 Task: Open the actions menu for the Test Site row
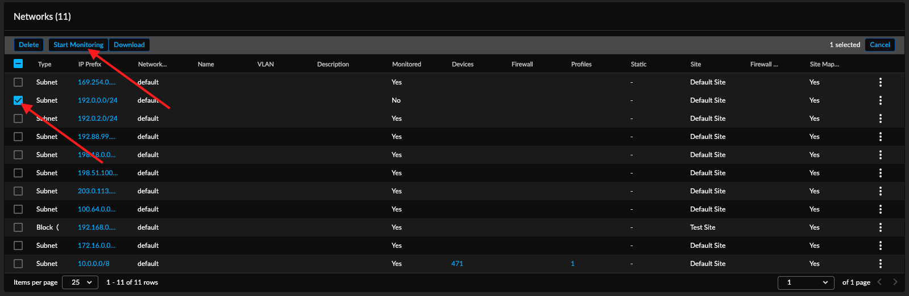click(880, 227)
